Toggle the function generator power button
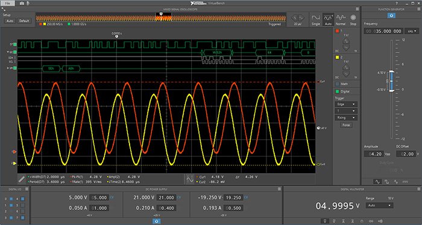This screenshot has width=422, height=225. point(391,16)
